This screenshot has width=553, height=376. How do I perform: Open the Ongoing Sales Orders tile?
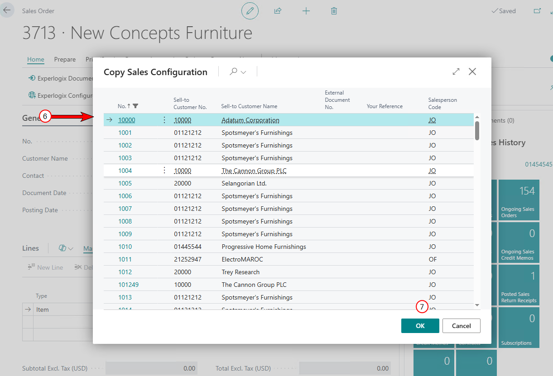(x=519, y=200)
